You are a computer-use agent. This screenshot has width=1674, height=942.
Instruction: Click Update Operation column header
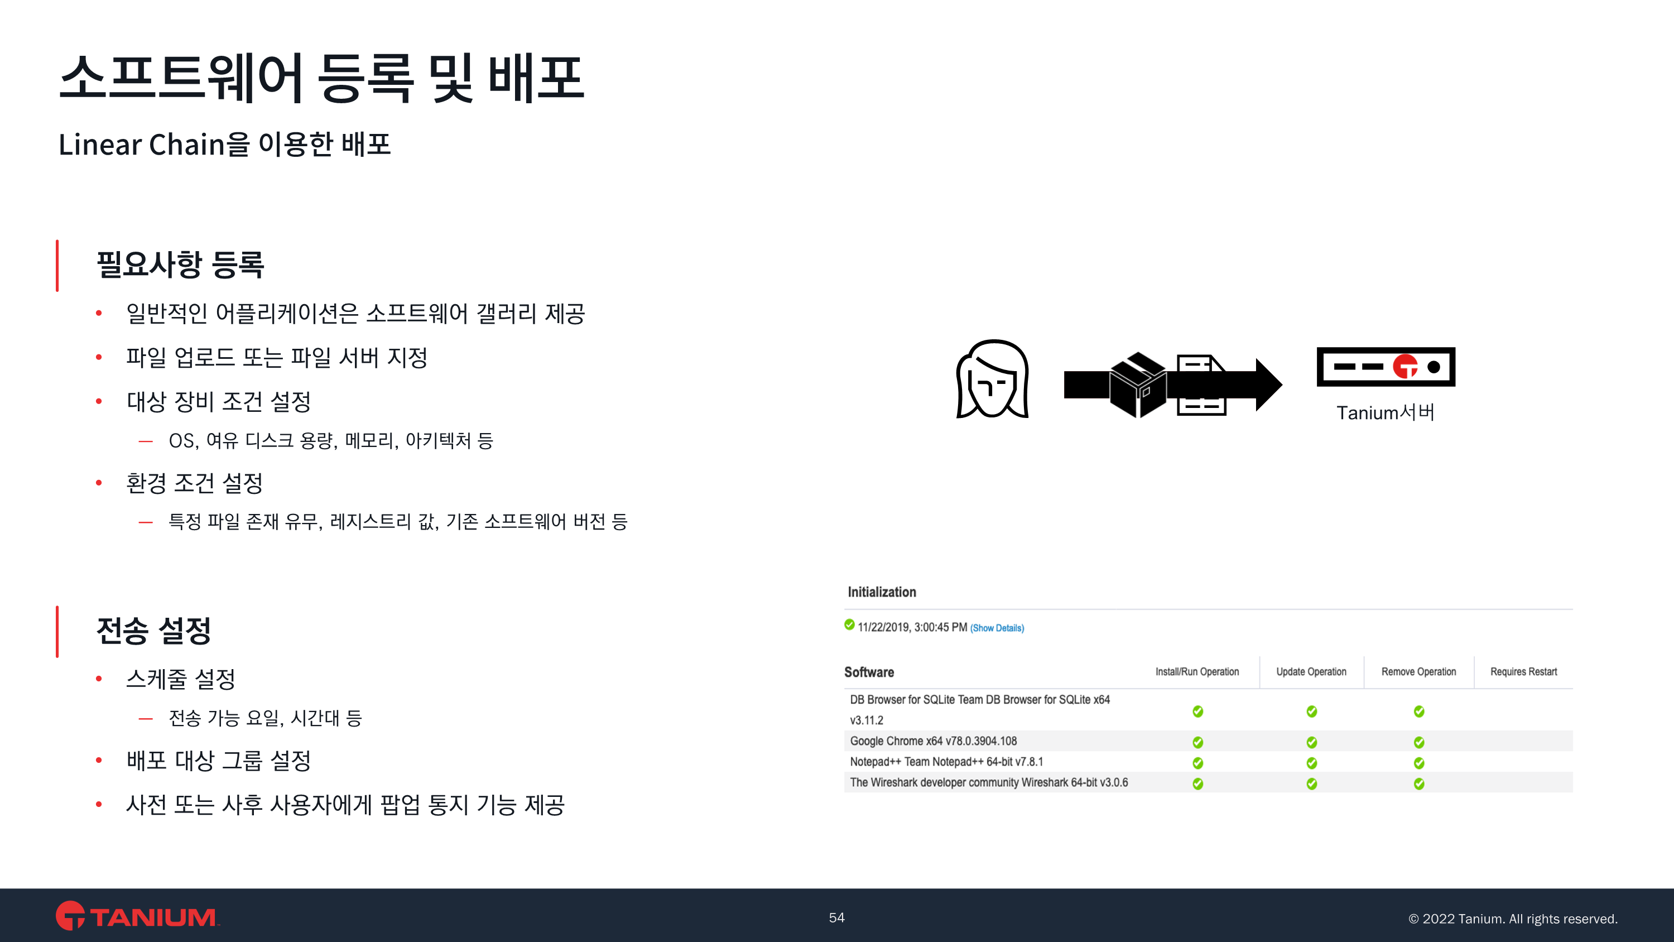point(1311,671)
